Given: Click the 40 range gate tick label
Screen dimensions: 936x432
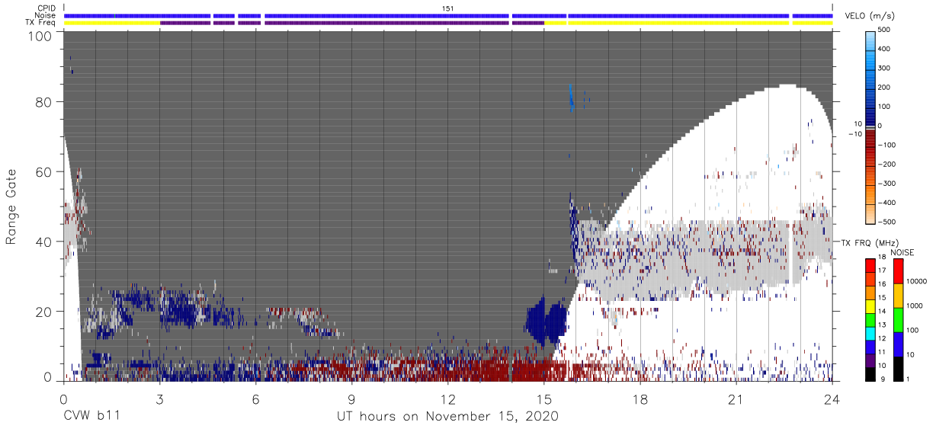Looking at the screenshot, I should point(44,242).
